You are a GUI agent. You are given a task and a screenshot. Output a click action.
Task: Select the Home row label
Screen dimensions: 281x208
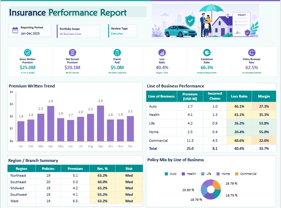click(154, 132)
